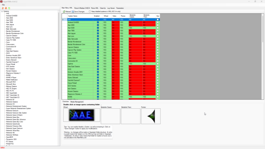265x149 pixels.
Task: Click the green circular icon in the left toolbar
Action: pyautogui.click(x=9, y=8)
